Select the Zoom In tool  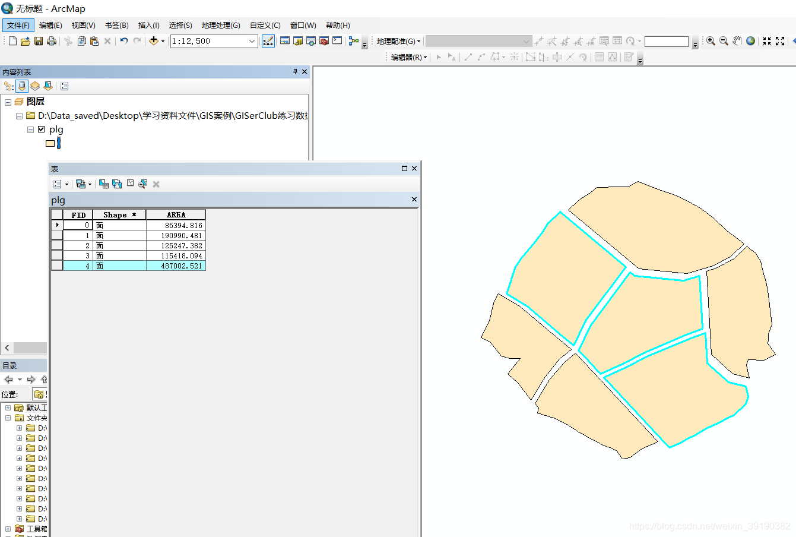tap(711, 41)
